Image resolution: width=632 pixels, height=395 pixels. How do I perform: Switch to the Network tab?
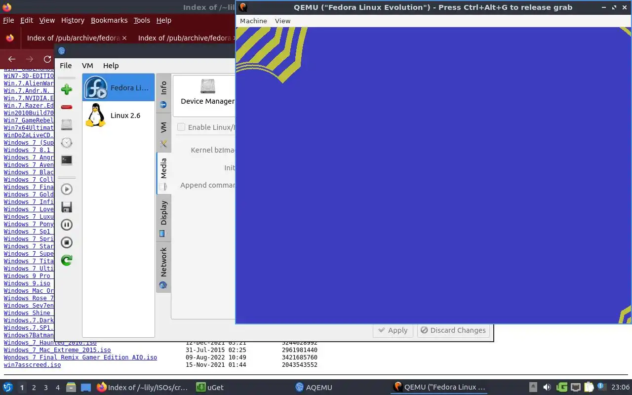tap(163, 267)
